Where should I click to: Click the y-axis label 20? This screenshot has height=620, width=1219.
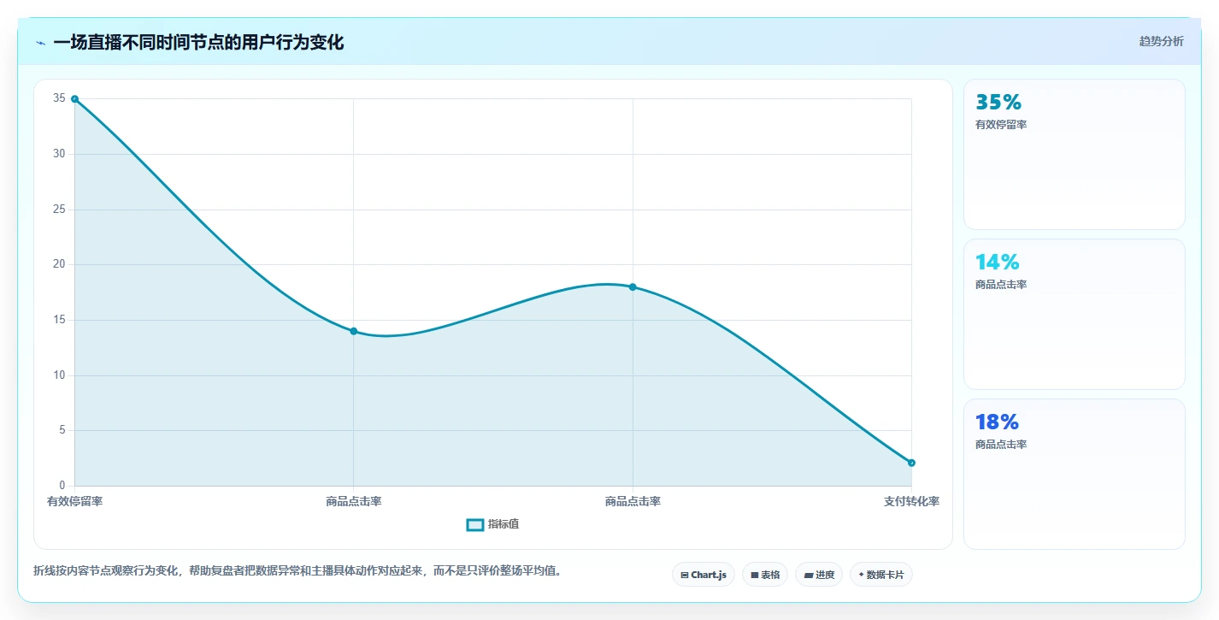tap(59, 264)
